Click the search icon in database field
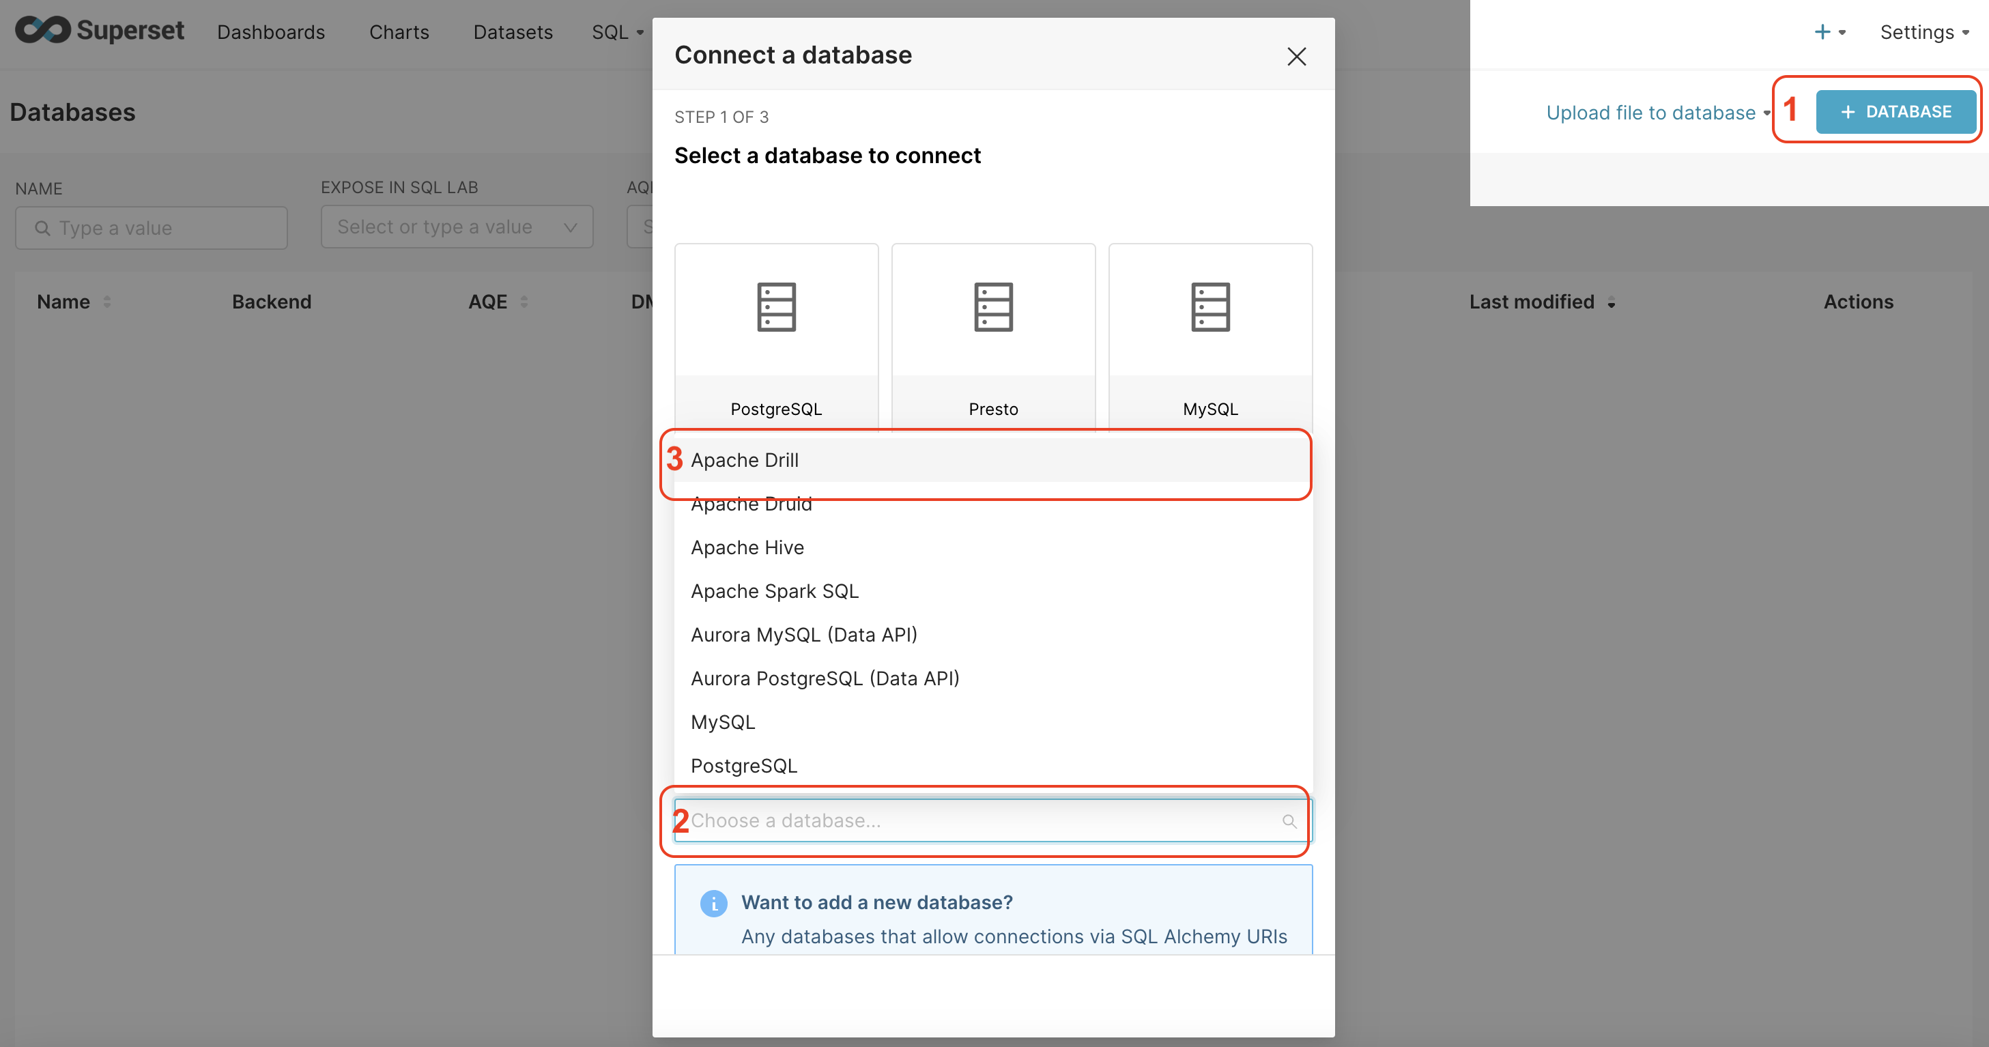The width and height of the screenshot is (1989, 1047). pos(1288,821)
